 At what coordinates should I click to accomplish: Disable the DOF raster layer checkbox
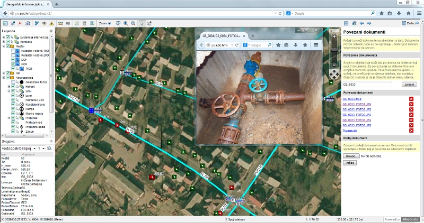[x=13, y=60]
